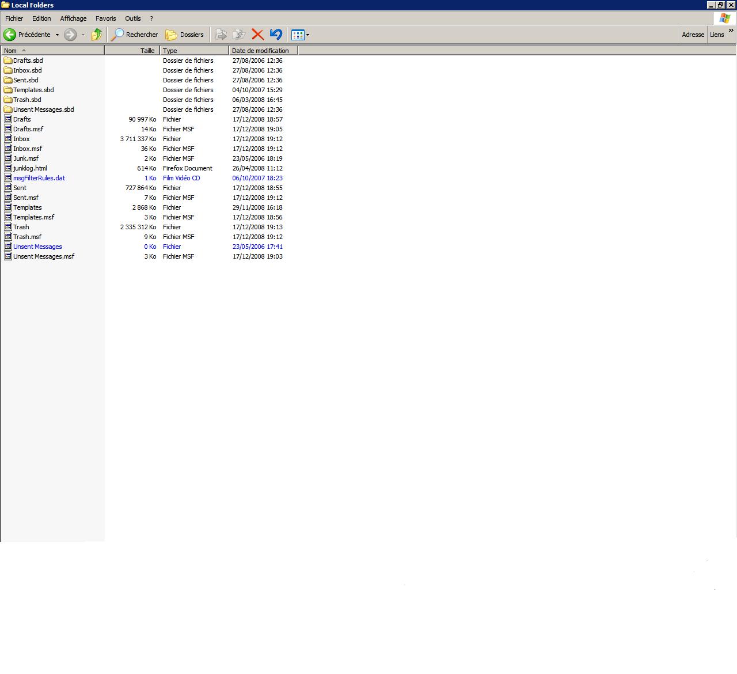The height and width of the screenshot is (674, 737).
Task: Open the Fichier menu
Action: (14, 18)
